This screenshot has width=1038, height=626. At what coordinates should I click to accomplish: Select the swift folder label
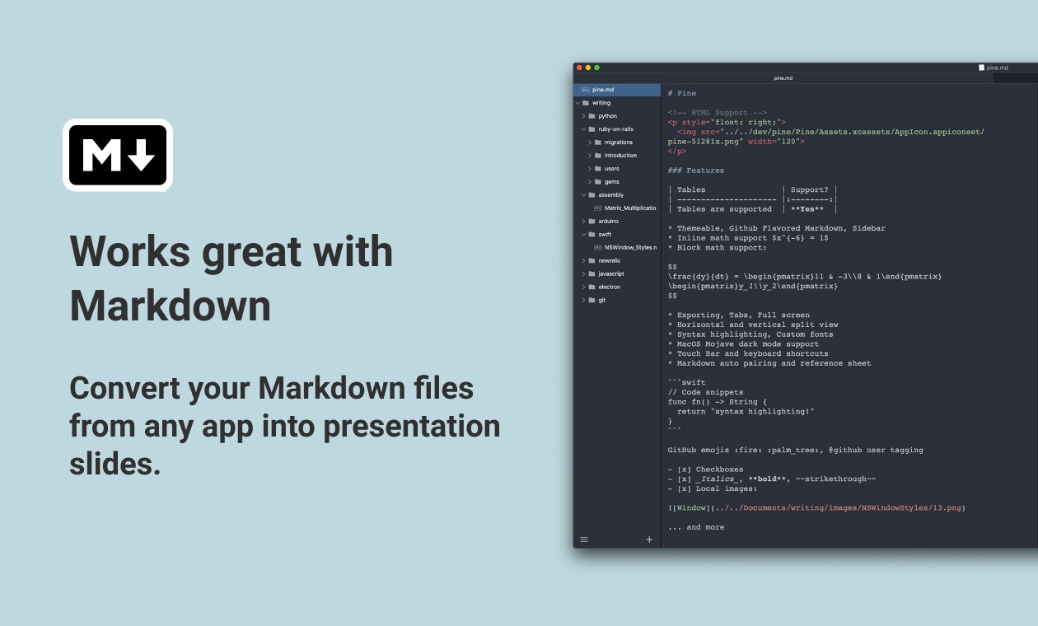(x=605, y=235)
